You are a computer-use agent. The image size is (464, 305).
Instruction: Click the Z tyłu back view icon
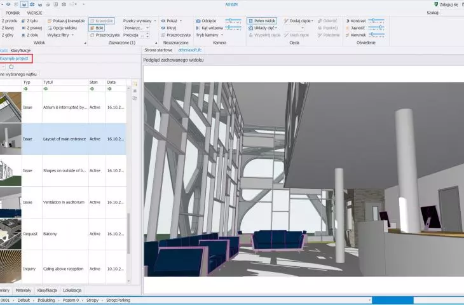coord(24,21)
